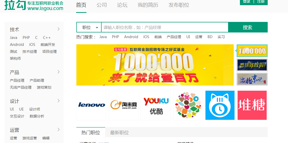Click the main yellow 壹百万 banner
Screen dimensions: 288x143
pos(155,65)
